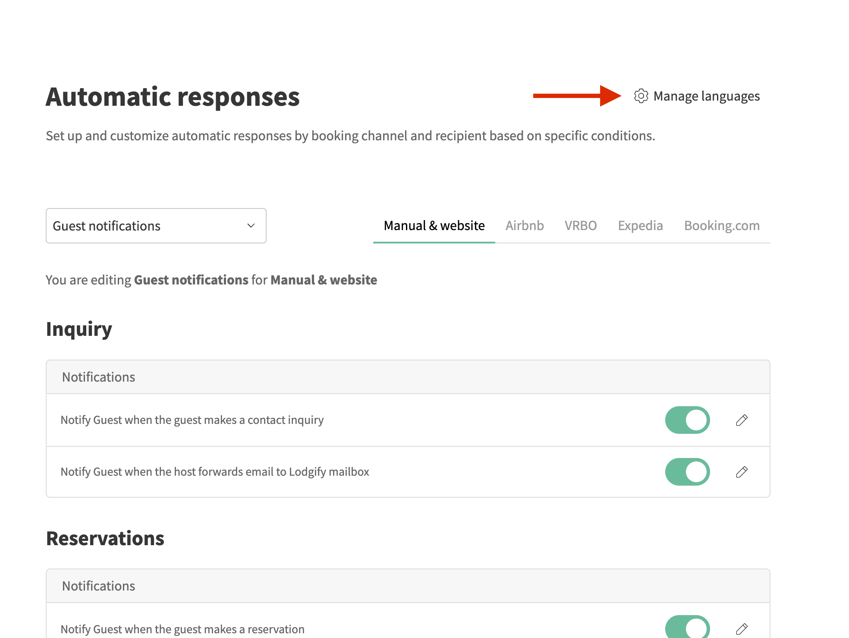Viewport: 849px width, 638px height.
Task: Edit the contact inquiry notification with pencil icon
Action: (x=742, y=420)
